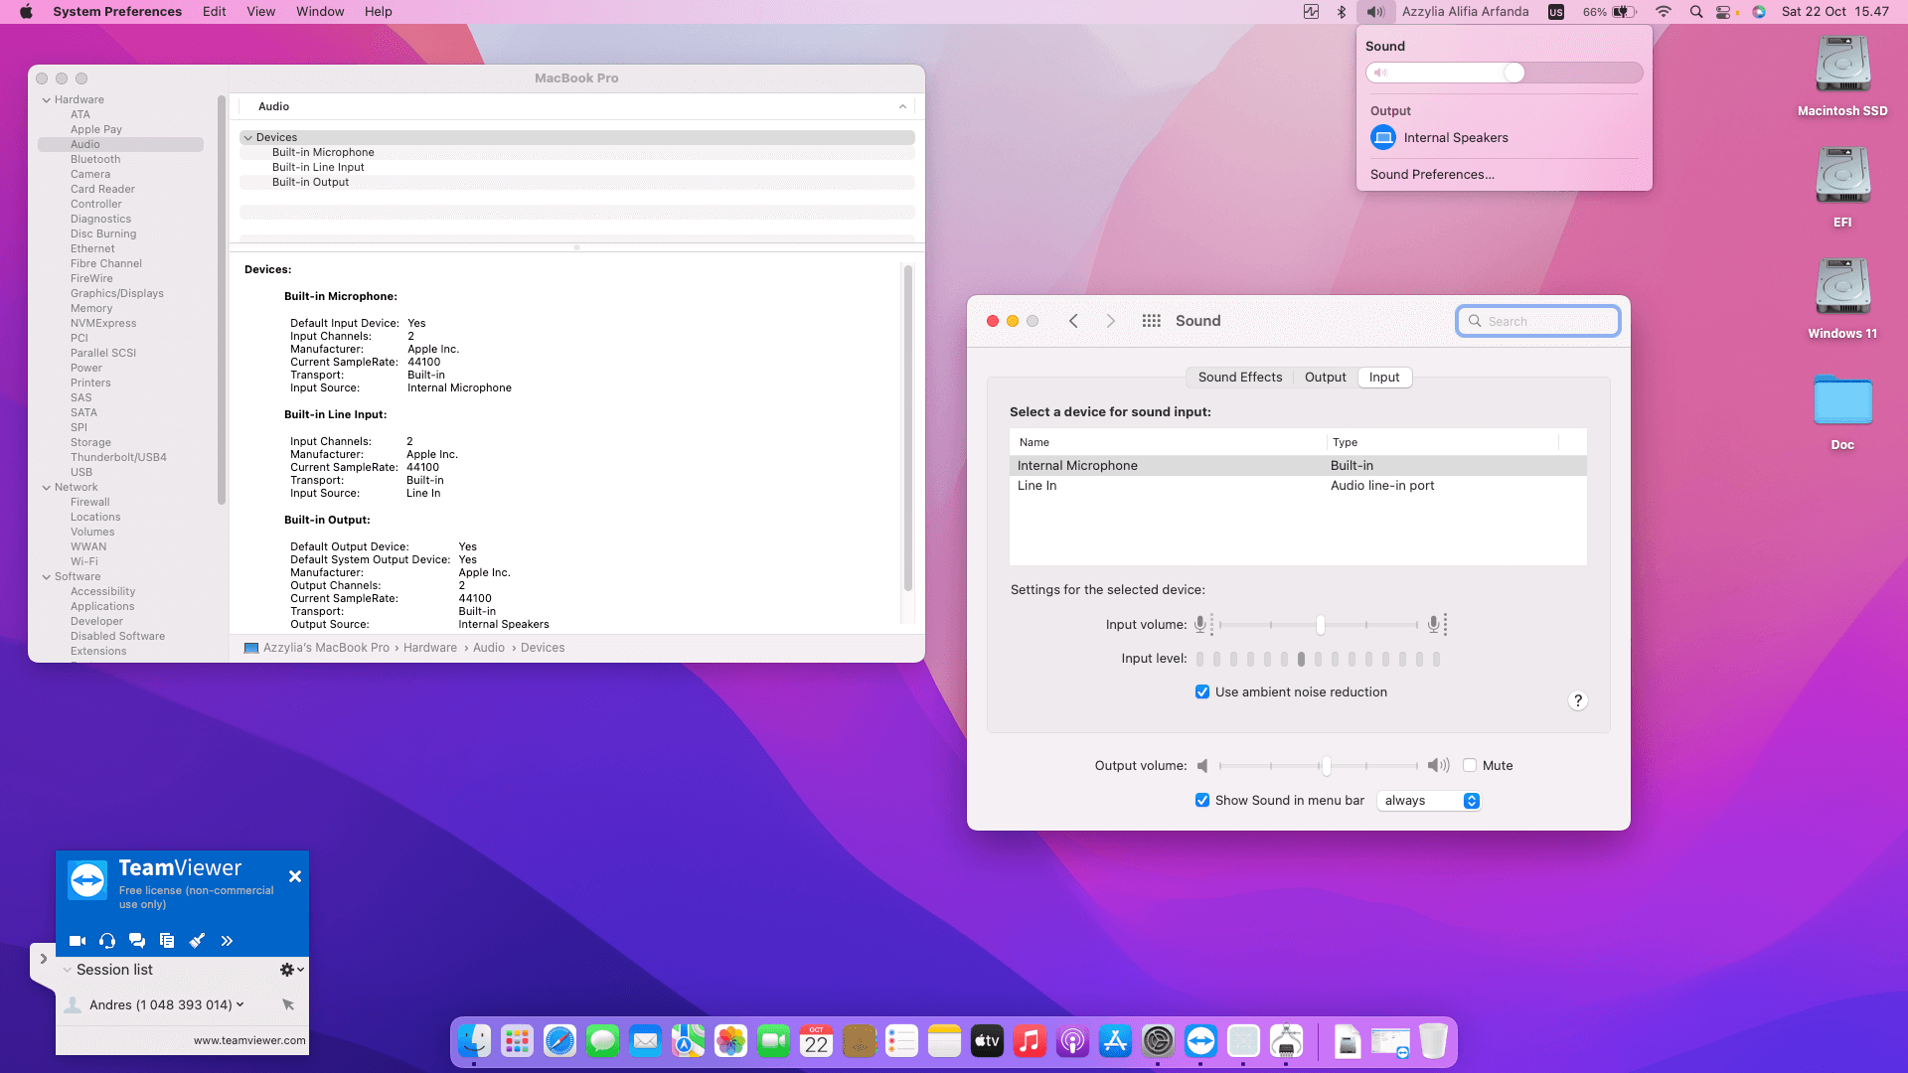The width and height of the screenshot is (1908, 1073).
Task: Click the TeamViewer session settings gear icon
Action: pyautogui.click(x=287, y=970)
